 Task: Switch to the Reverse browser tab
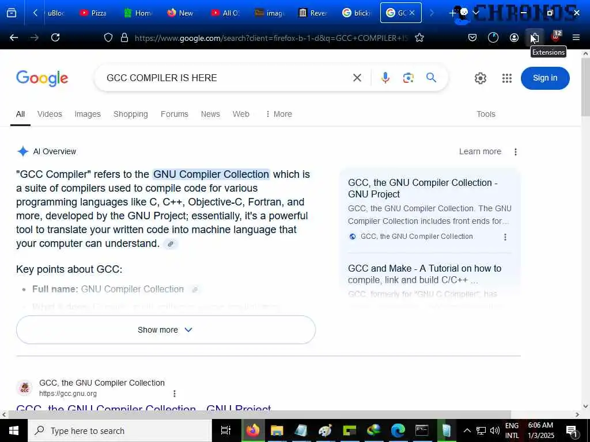(313, 13)
